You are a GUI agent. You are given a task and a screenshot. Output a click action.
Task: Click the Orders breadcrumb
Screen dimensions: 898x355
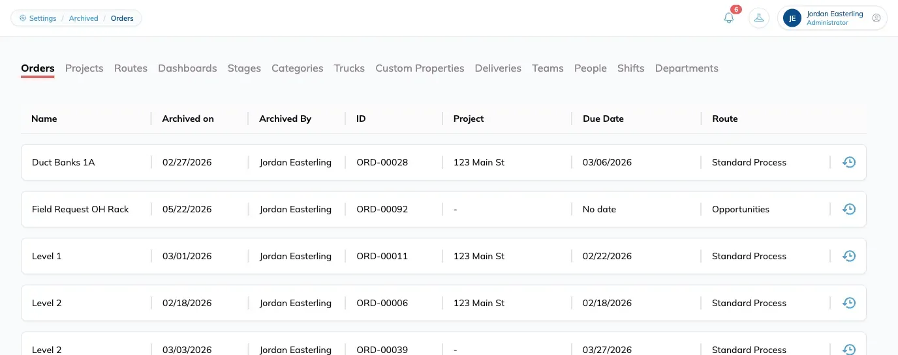click(x=122, y=18)
